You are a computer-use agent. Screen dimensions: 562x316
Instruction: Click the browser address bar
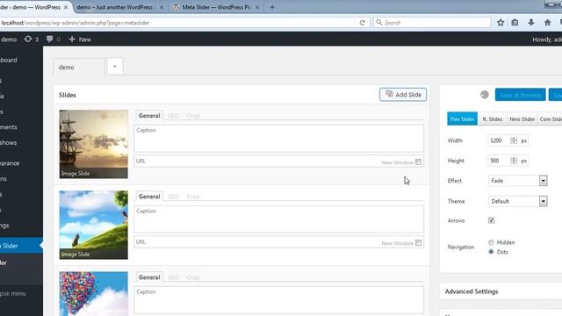click(x=177, y=23)
